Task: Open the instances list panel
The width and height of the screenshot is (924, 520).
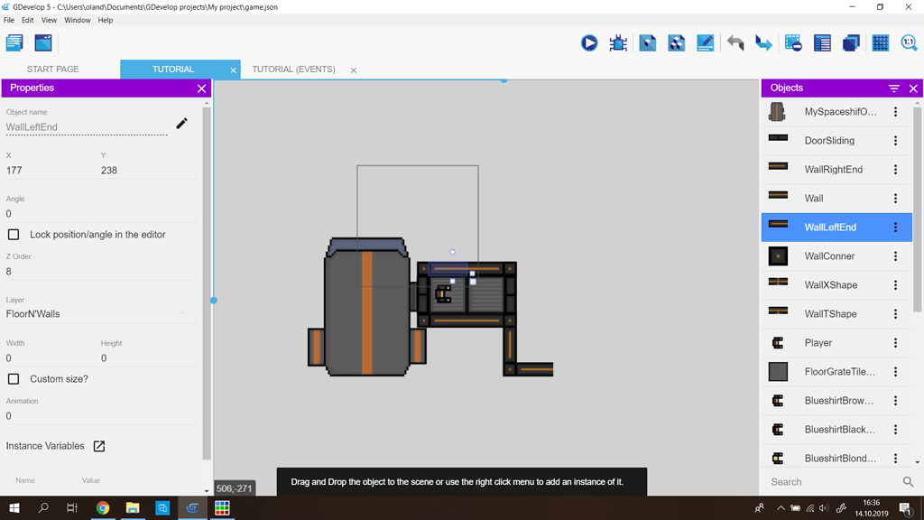Action: [x=821, y=42]
